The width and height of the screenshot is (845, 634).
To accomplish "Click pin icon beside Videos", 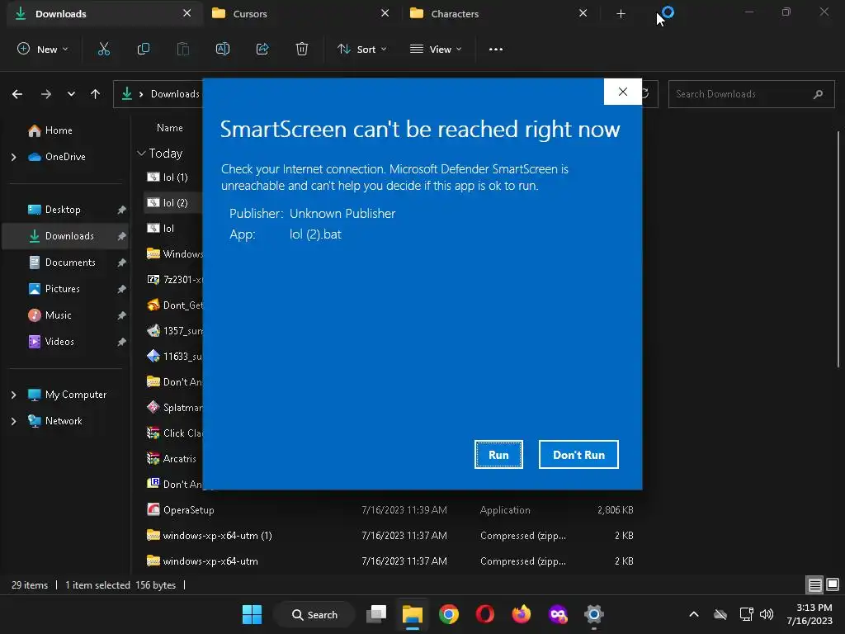I will click(x=121, y=342).
